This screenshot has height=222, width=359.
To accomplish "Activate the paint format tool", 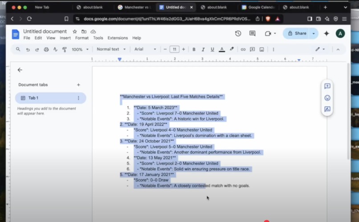I will click(65, 49).
